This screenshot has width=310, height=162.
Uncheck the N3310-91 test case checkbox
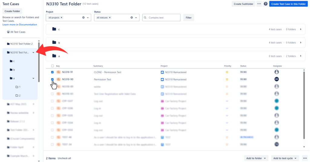[x=52, y=72]
